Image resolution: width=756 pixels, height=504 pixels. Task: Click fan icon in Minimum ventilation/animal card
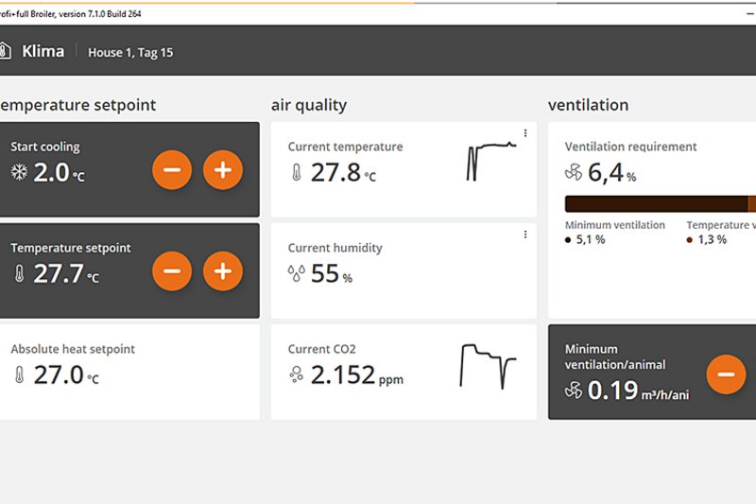573,391
